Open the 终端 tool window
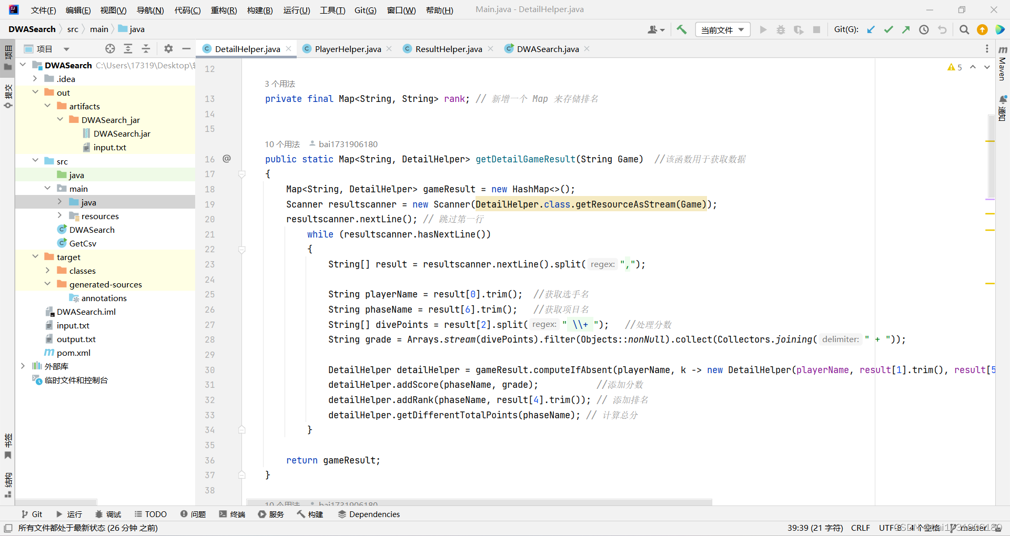The image size is (1010, 536). (232, 514)
